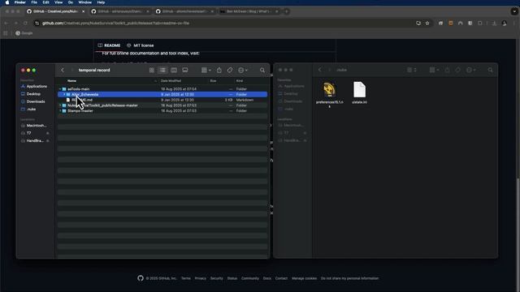Select the Stamps-master folder row
This screenshot has height=292, width=520.
tap(162, 111)
